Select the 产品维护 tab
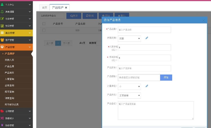211x128 pixels. 58,8
